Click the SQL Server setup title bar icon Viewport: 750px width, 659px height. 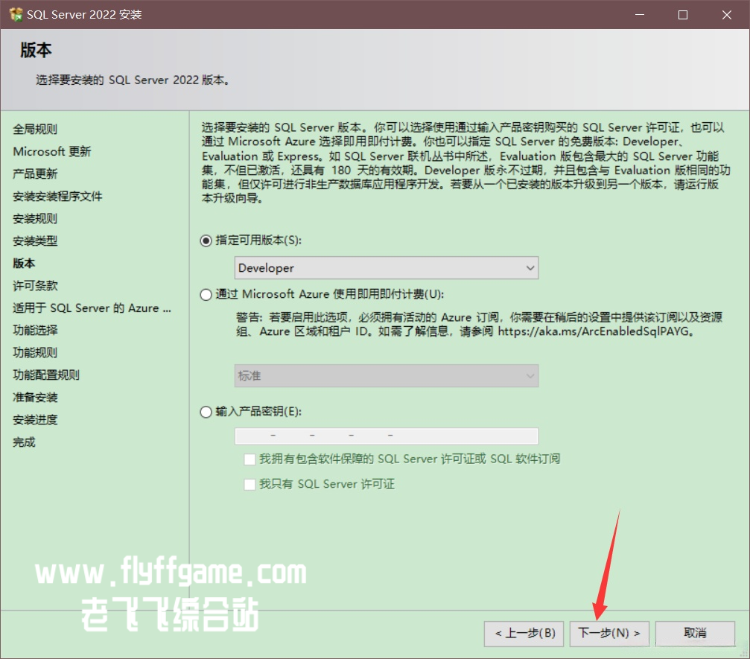point(16,14)
